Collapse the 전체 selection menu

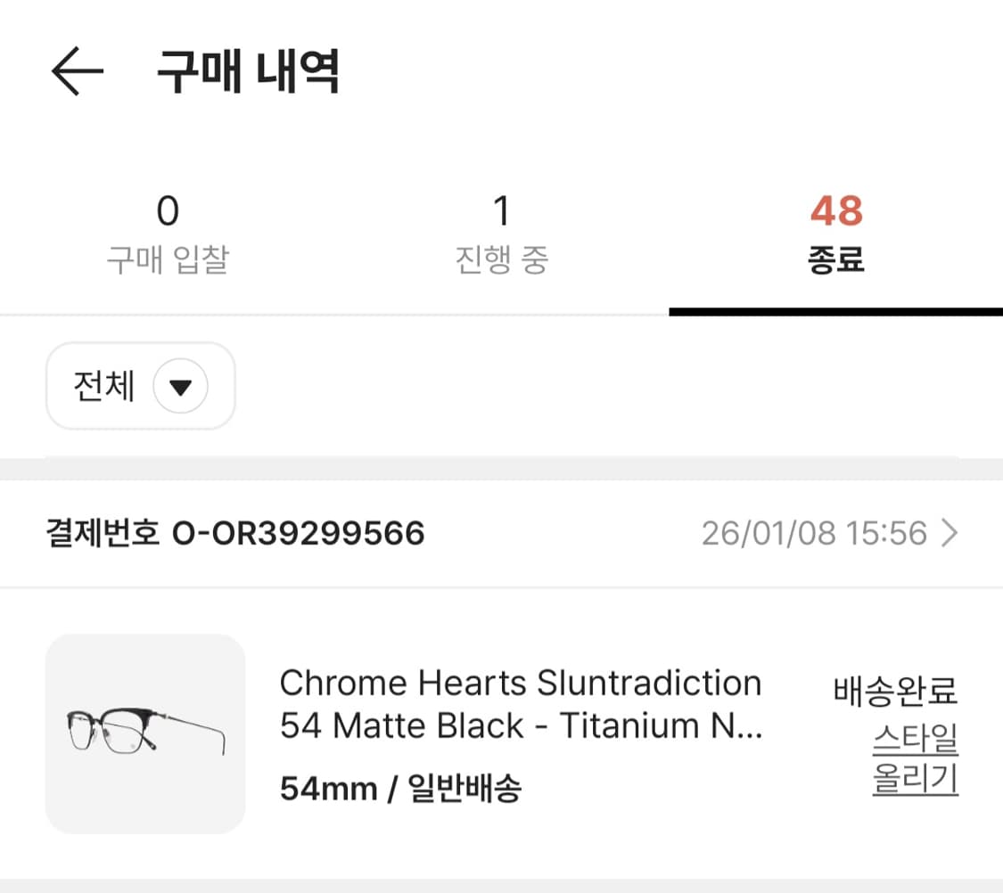coord(138,386)
